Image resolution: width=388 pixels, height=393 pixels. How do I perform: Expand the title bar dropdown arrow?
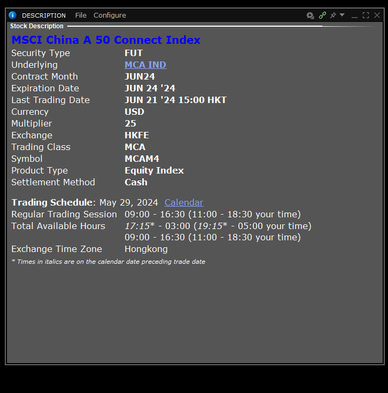tap(342, 15)
